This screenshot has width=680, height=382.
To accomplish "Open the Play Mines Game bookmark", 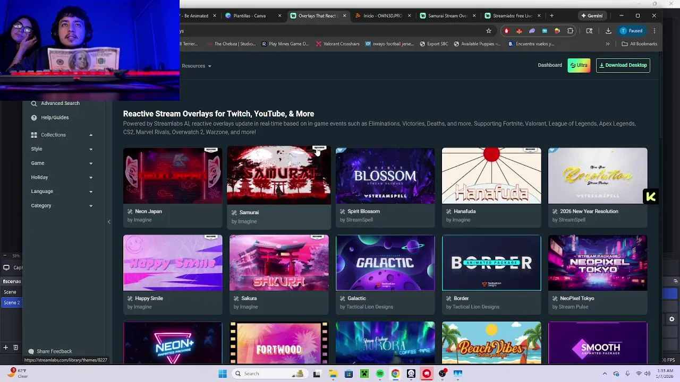I will [285, 44].
